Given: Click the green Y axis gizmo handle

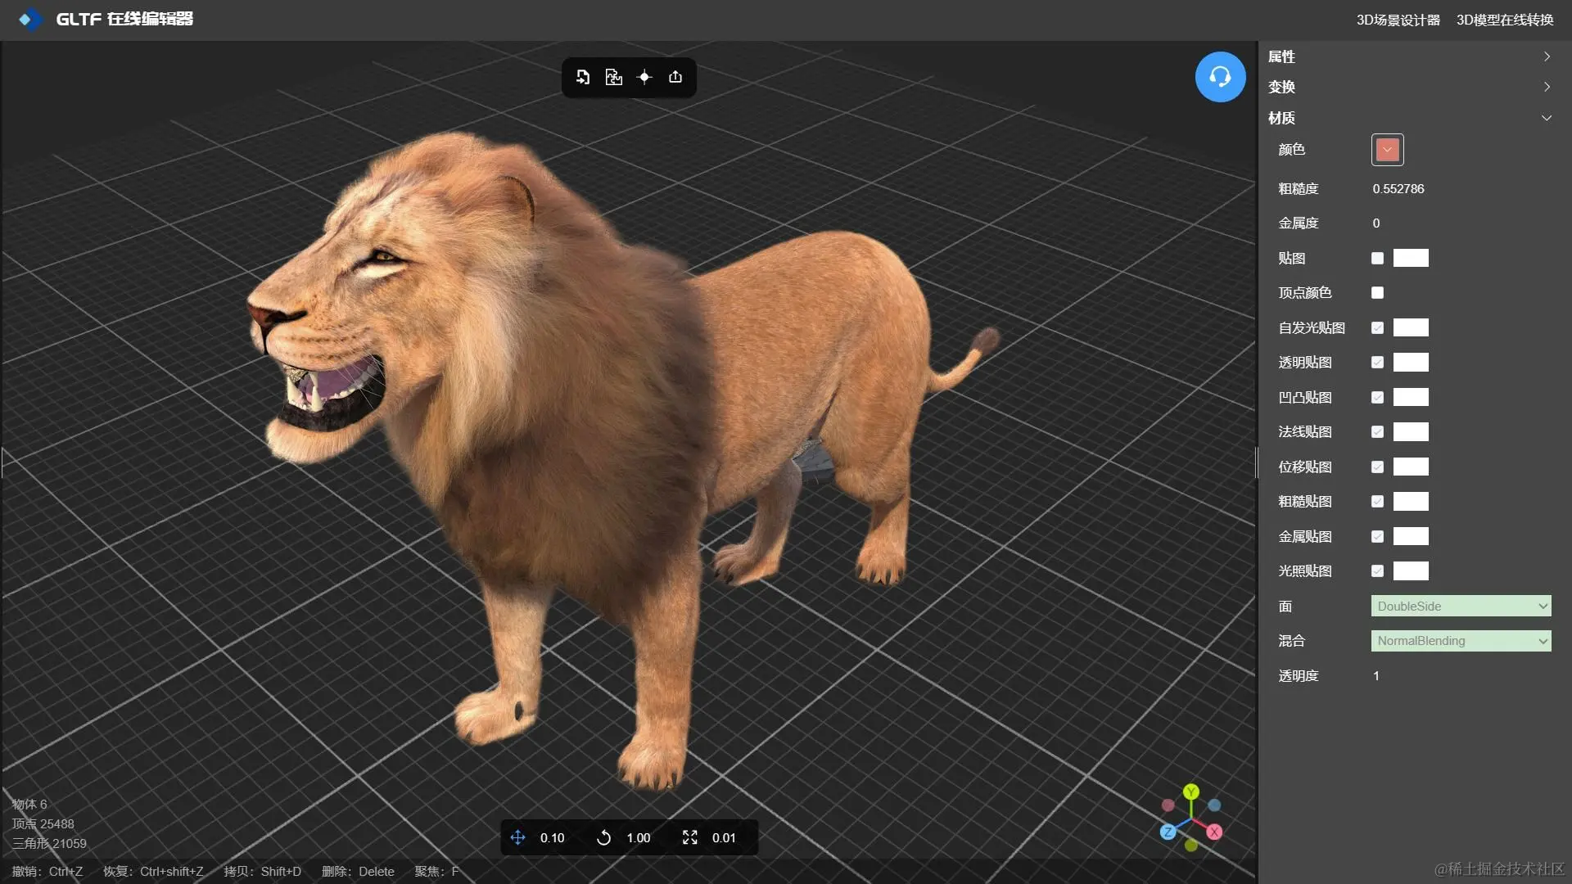Looking at the screenshot, I should click(x=1191, y=792).
